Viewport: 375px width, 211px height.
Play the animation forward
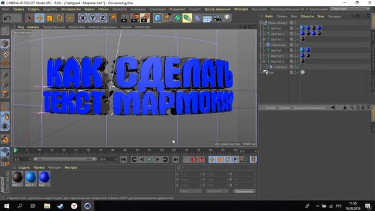(x=149, y=159)
